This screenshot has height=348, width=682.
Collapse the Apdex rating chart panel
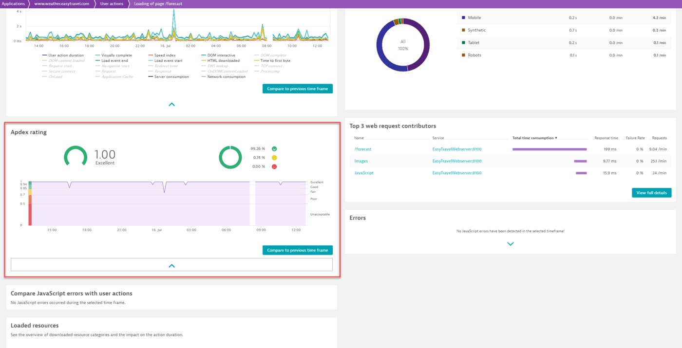click(x=171, y=265)
